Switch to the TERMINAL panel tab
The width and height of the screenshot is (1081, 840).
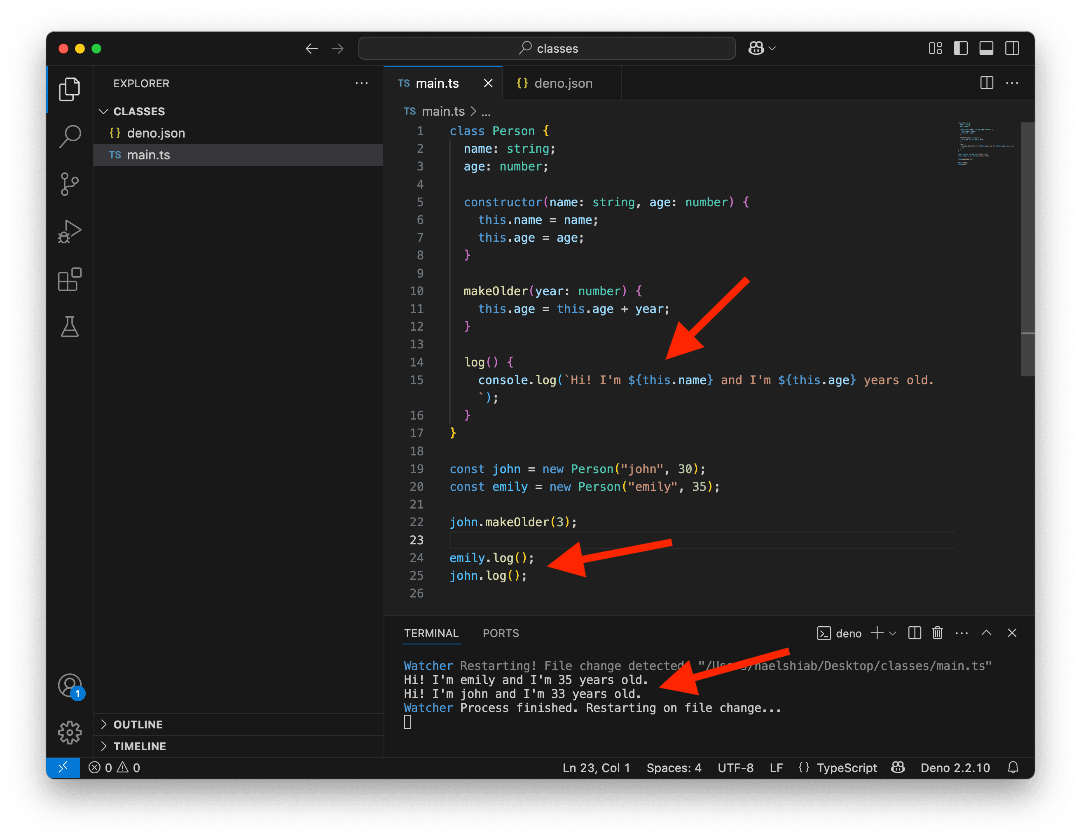(431, 633)
